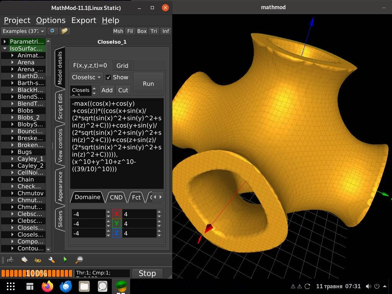The image size is (392, 294).
Task: Click the Stop button
Action: pos(147,273)
